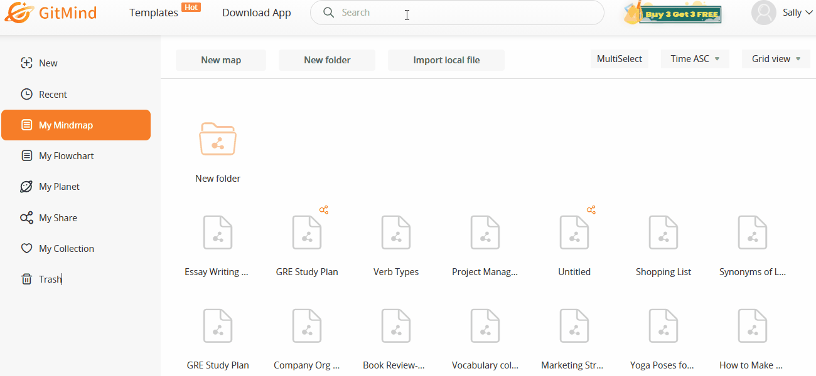Click Sally's profile avatar
The image size is (816, 376).
click(764, 13)
